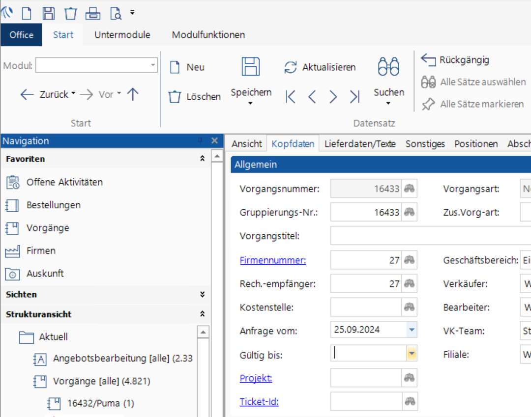
Task: Switch to the Kopfdaten tab
Action: (x=293, y=144)
